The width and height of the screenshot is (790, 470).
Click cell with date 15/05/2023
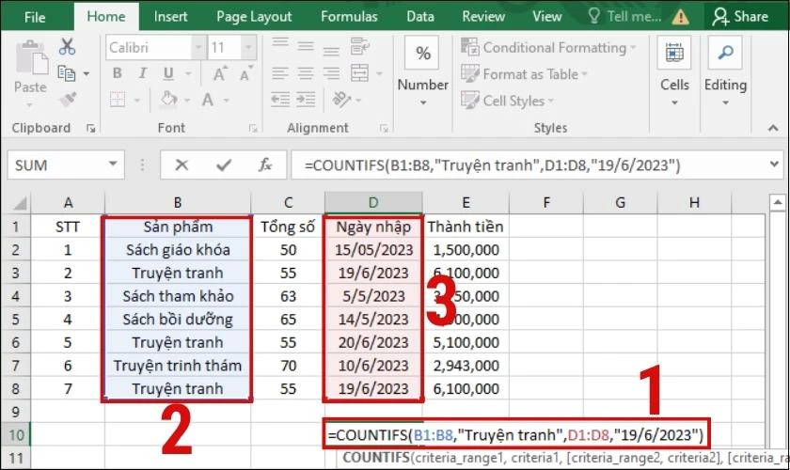pyautogui.click(x=373, y=250)
